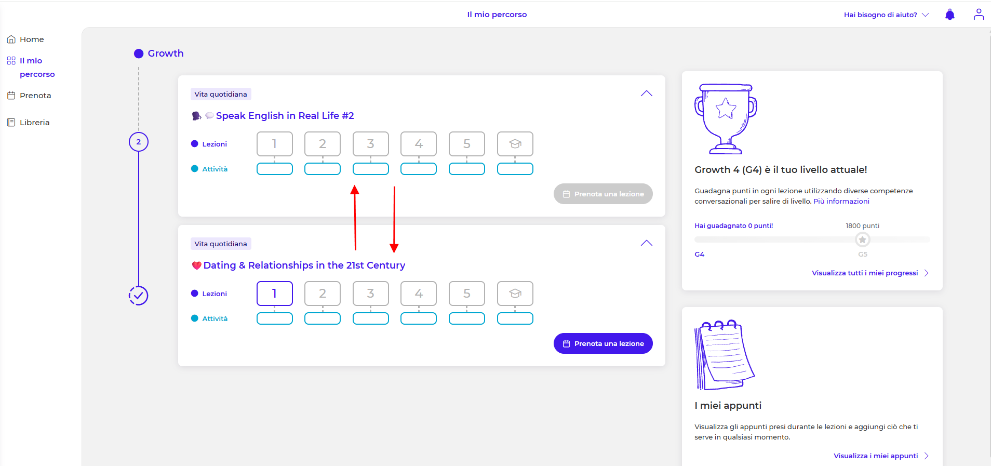Viewport: 991px width, 466px height.
Task: Click the Più informazioni link
Action: point(841,201)
